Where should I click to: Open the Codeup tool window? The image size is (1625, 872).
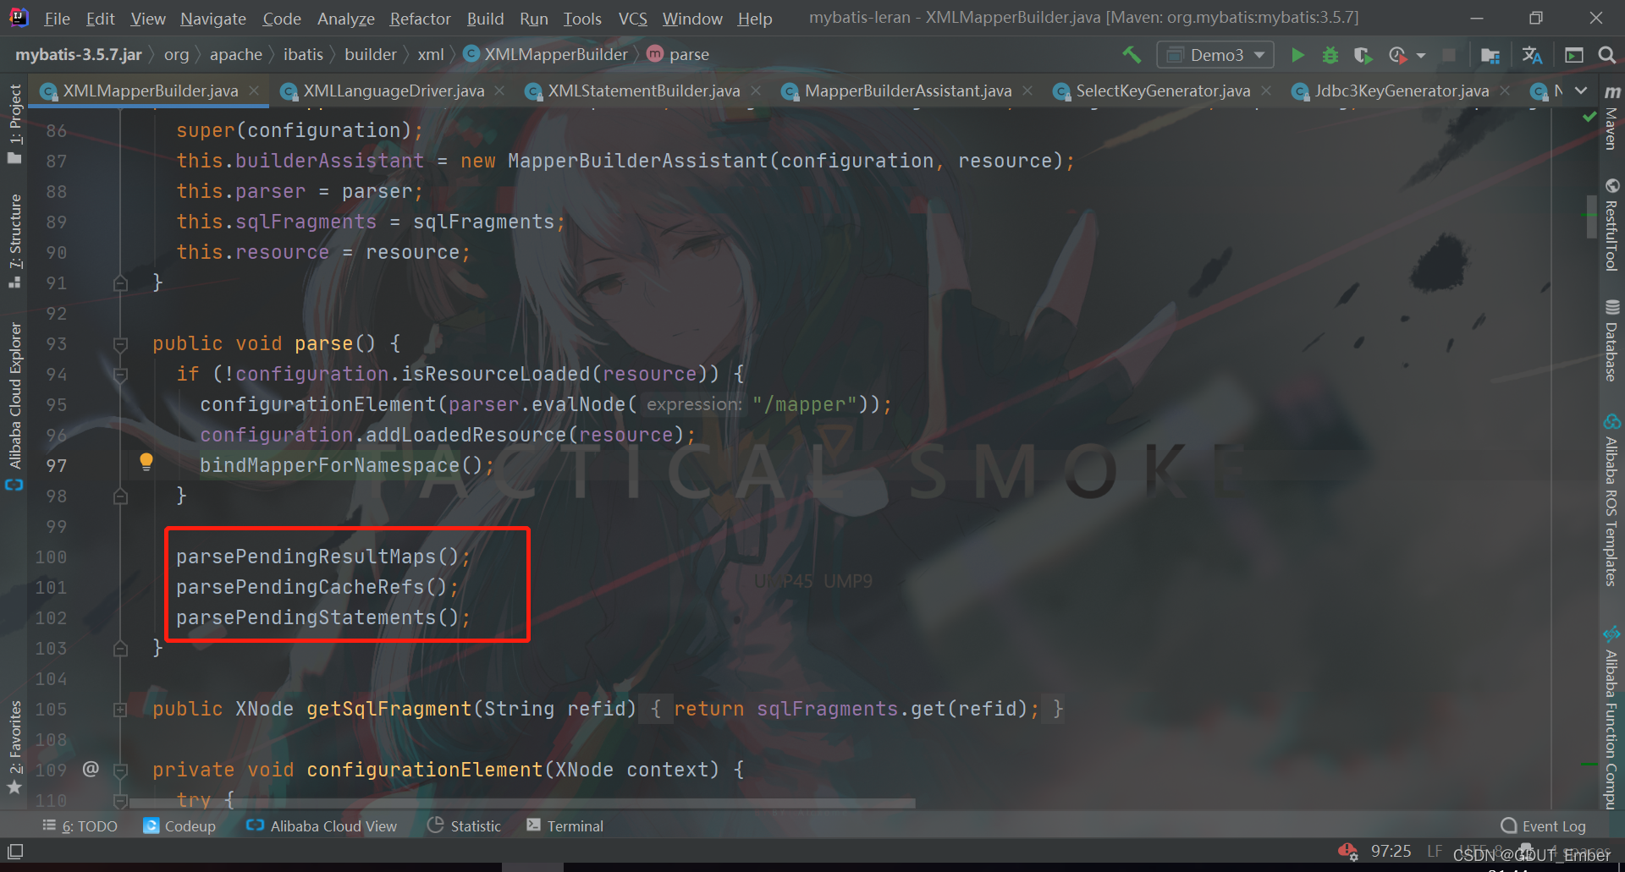click(179, 826)
